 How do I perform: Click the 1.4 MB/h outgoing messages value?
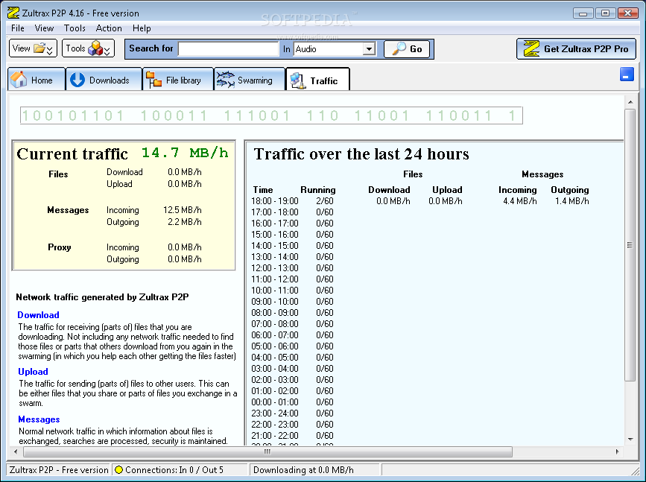coord(571,201)
